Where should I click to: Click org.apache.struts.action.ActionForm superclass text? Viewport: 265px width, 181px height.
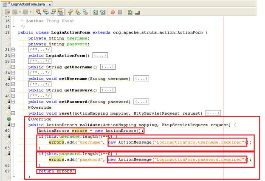158,32
